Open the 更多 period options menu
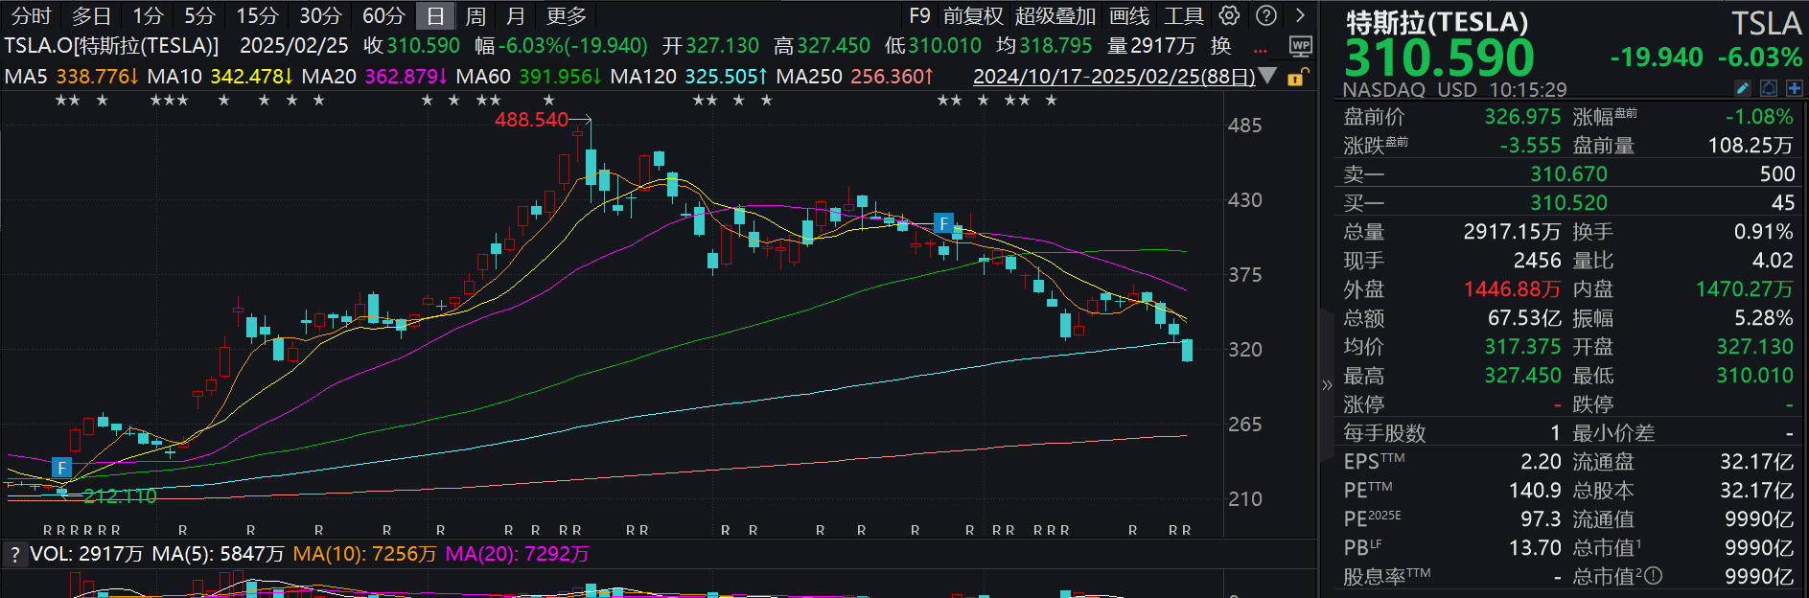The width and height of the screenshot is (1809, 598). tap(566, 16)
